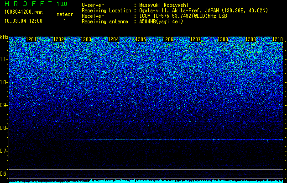Click the 1201 time marker
Viewport: 287px width, 183px height.
tap(31, 39)
